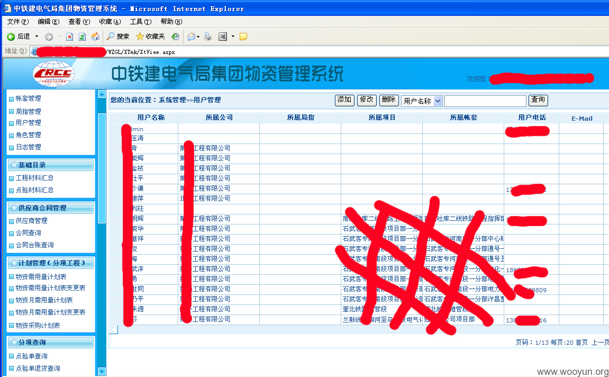Open 供应商管理 in the sidebar
This screenshot has height=377, width=609.
(31, 221)
